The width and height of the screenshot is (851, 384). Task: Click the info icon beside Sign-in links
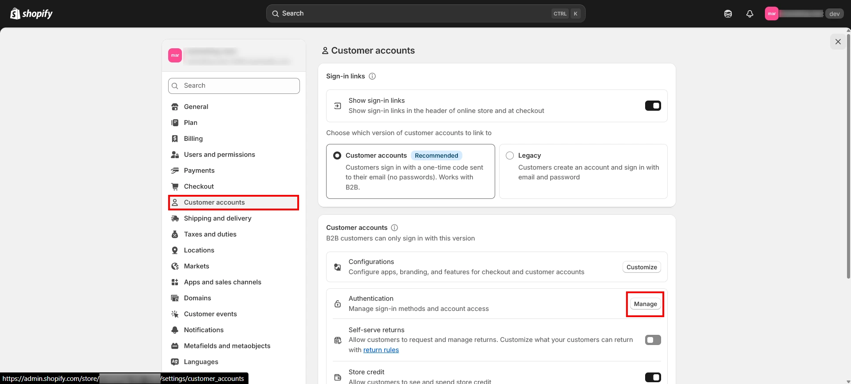(372, 76)
